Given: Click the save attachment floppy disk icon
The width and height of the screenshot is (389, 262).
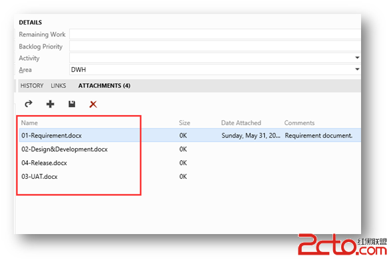Looking at the screenshot, I should (x=72, y=104).
